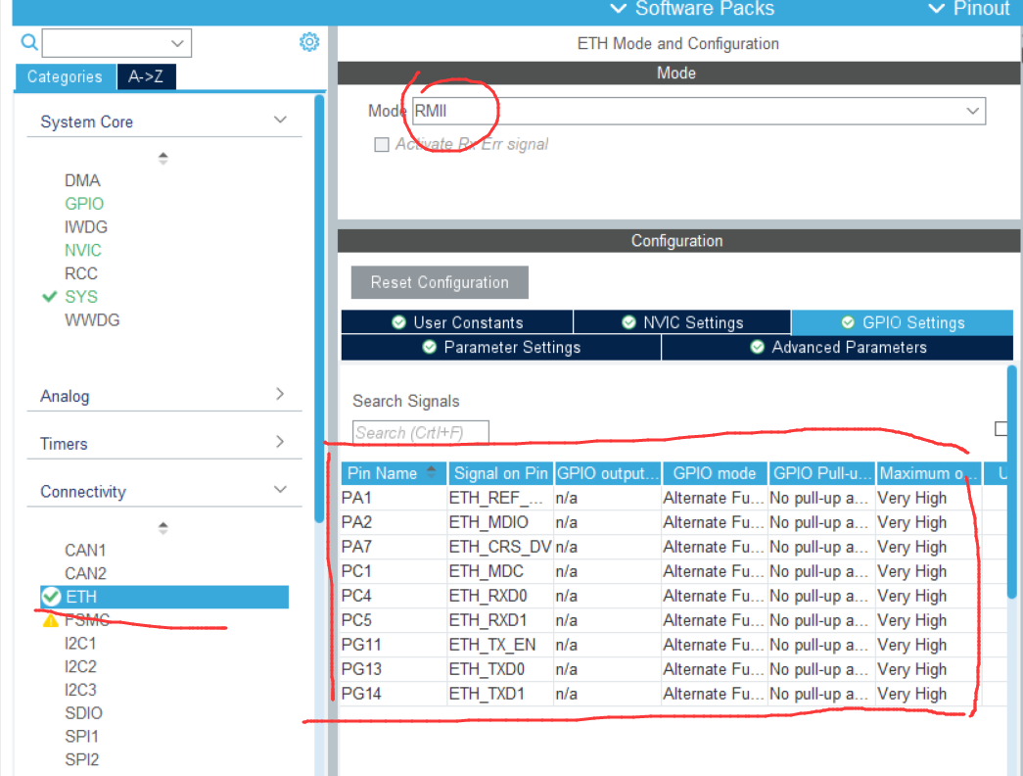Select the GPIO Settings tab
1023x776 pixels.
903,322
